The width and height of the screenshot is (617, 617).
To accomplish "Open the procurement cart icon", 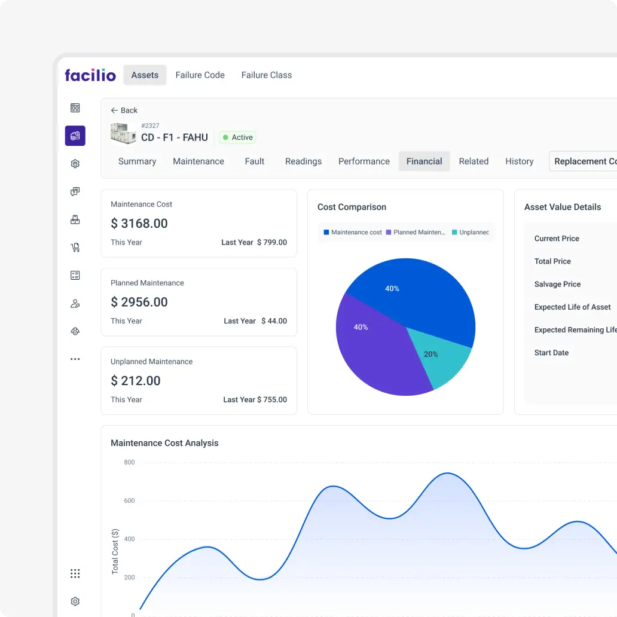I will tap(75, 247).
